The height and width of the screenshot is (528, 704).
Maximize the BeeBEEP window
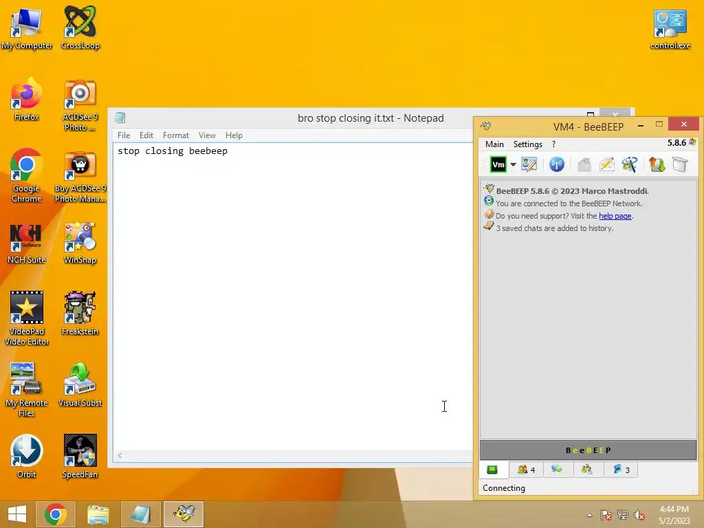659,124
